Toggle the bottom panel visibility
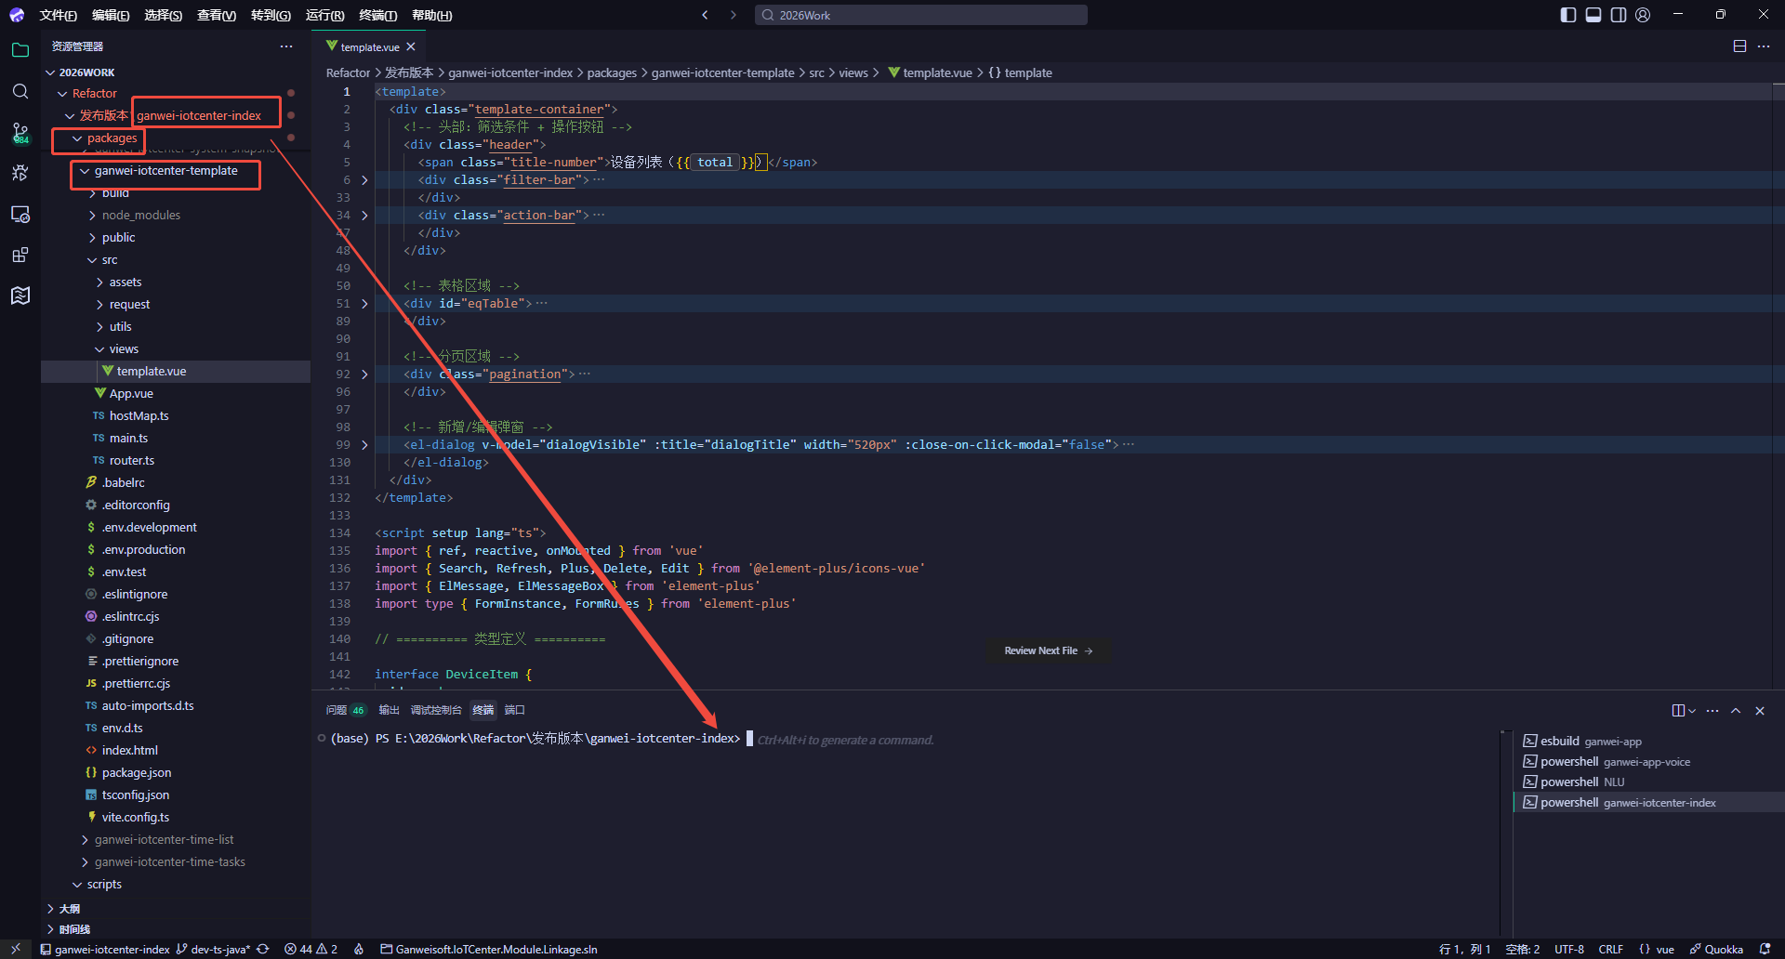The image size is (1785, 959). point(1593,15)
